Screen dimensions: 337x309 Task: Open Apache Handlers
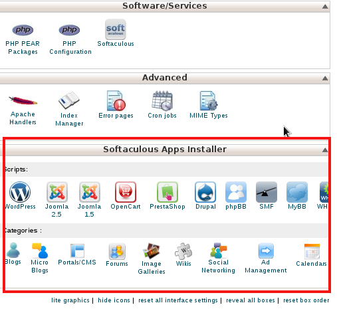(23, 100)
